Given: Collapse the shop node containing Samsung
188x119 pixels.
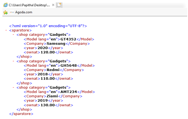Looking at the screenshot, I should pyautogui.click(x=14, y=35).
